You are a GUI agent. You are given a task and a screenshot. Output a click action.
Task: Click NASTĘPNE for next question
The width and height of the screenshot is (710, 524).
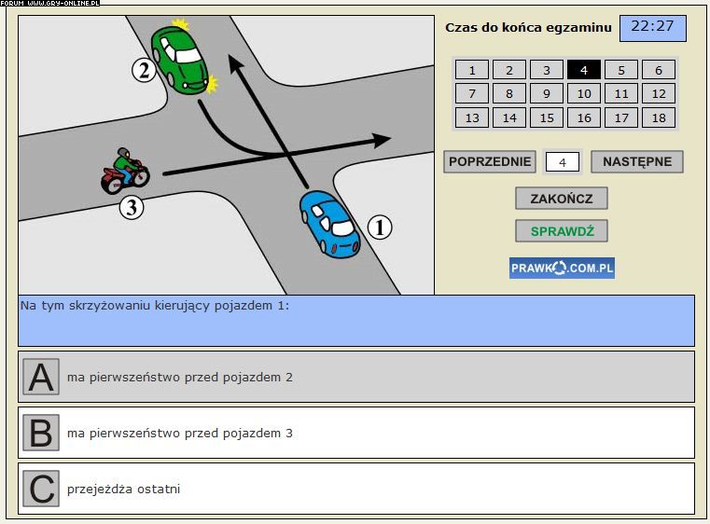pyautogui.click(x=637, y=161)
